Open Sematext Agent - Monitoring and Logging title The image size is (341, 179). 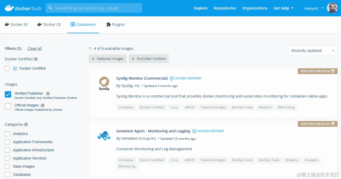click(x=153, y=131)
